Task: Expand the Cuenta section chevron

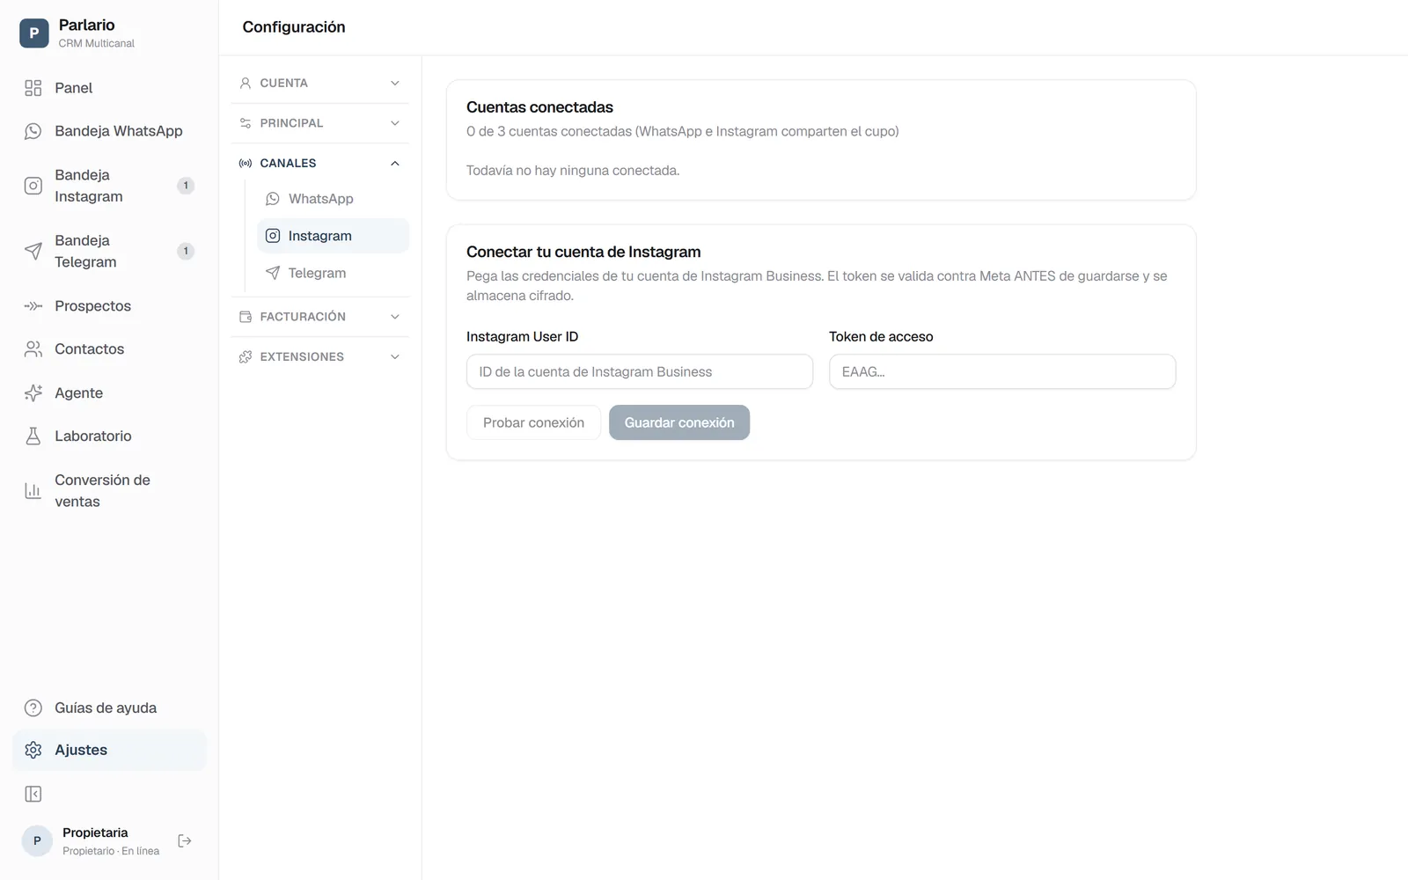Action: click(395, 84)
